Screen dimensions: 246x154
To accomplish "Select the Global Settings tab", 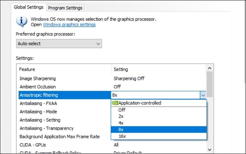I will coord(29,7).
